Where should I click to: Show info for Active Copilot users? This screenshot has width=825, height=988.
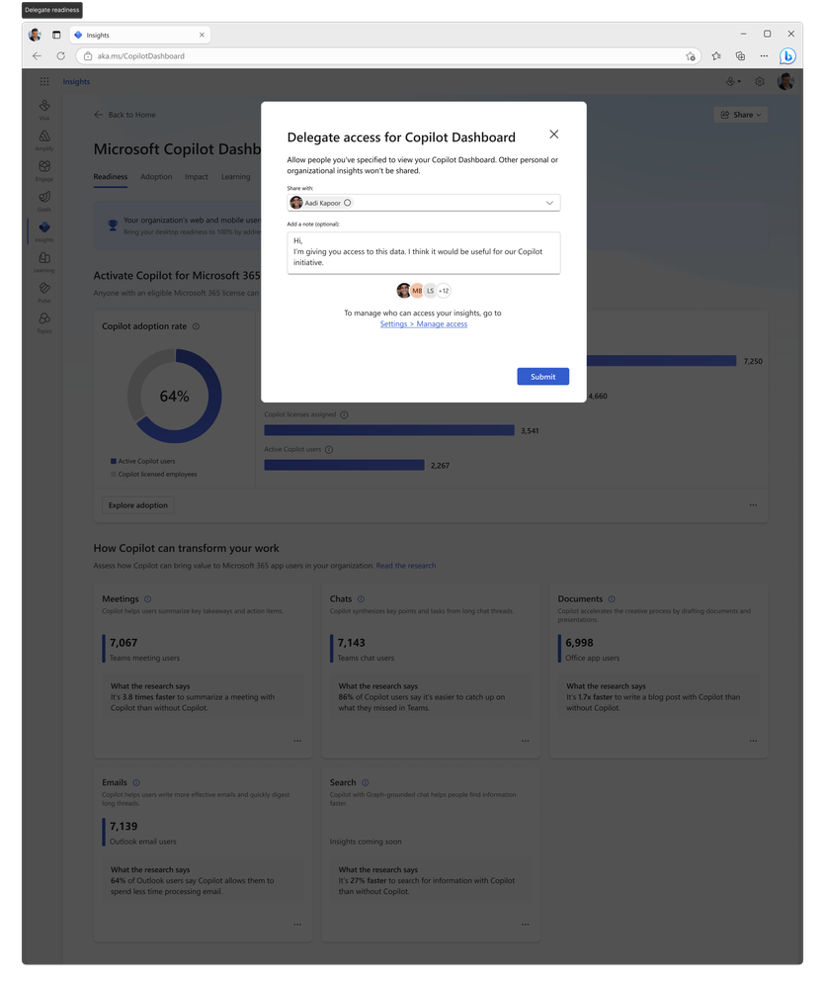328,449
